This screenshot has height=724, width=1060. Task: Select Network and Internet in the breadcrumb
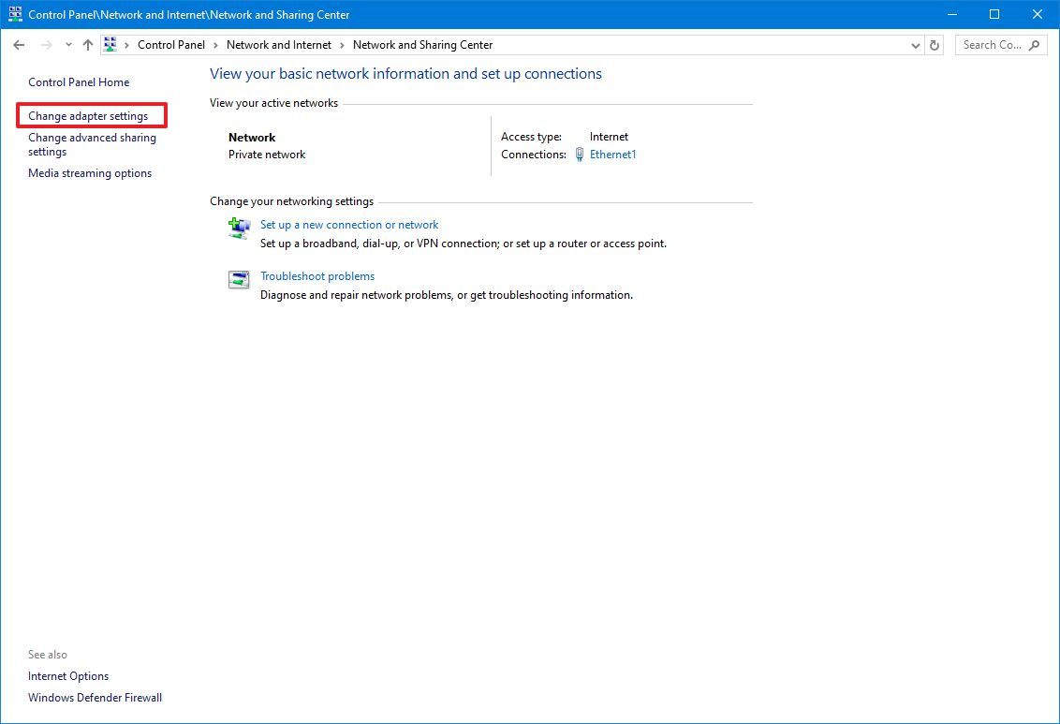tap(278, 44)
